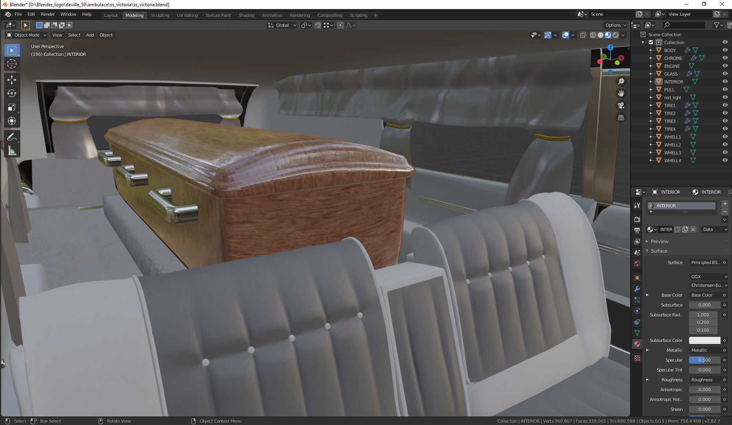This screenshot has height=425, width=732.
Task: Open the Particles properties tab
Action: pyautogui.click(x=637, y=300)
